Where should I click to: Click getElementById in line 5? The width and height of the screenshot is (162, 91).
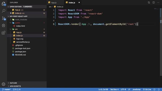115,24
